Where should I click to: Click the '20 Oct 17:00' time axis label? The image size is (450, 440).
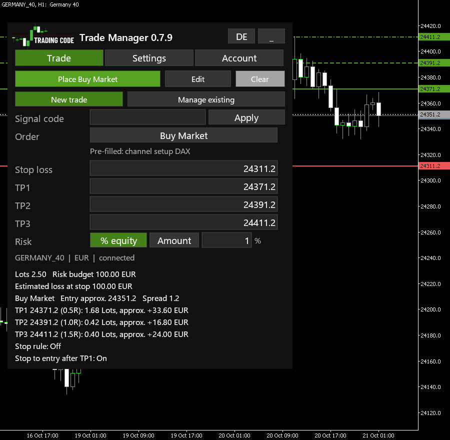pyautogui.click(x=330, y=435)
